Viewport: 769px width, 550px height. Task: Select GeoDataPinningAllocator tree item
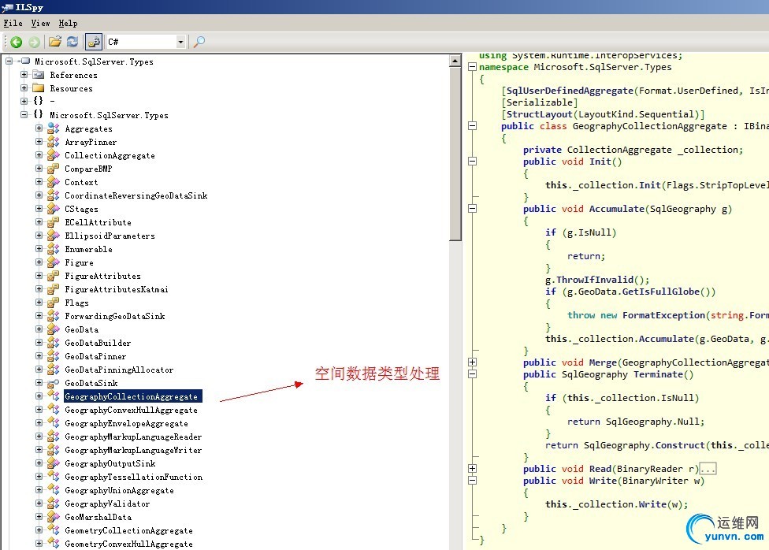(x=119, y=370)
